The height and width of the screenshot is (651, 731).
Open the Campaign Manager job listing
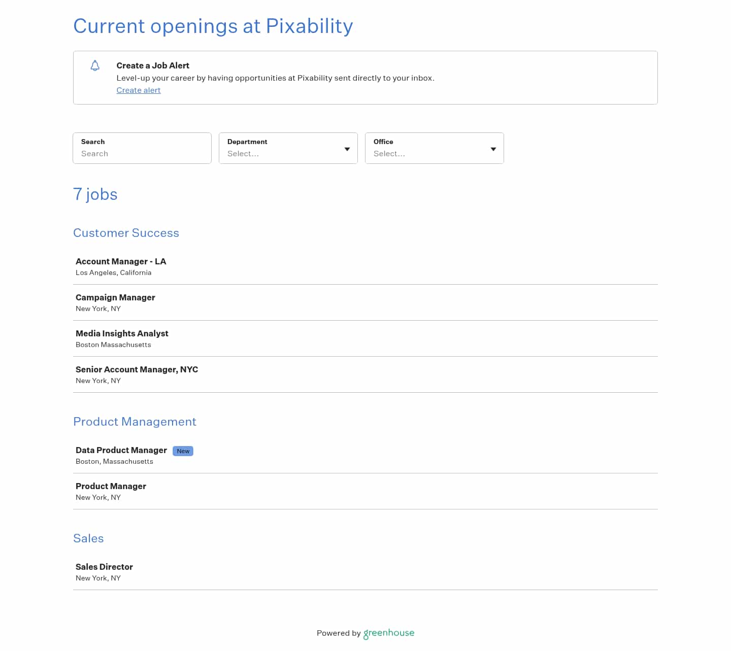tap(115, 297)
